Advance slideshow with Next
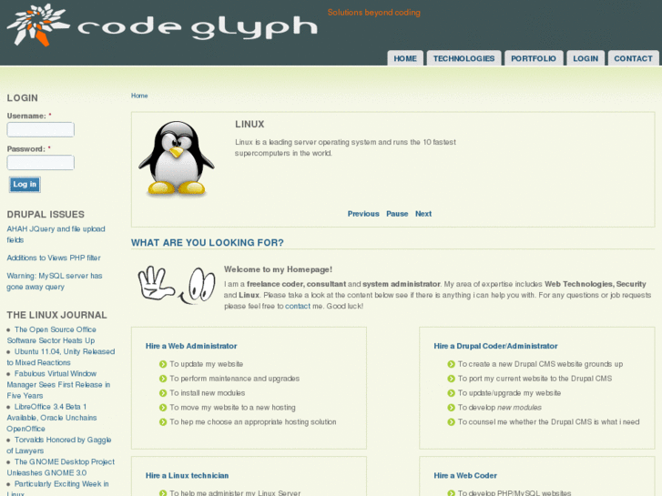 tap(423, 214)
